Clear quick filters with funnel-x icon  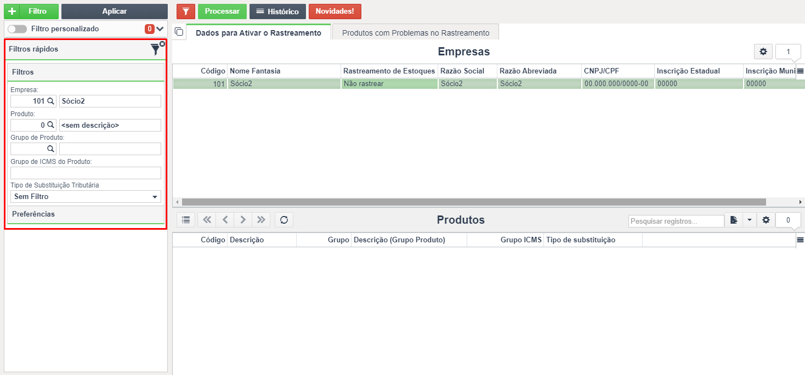click(x=157, y=49)
